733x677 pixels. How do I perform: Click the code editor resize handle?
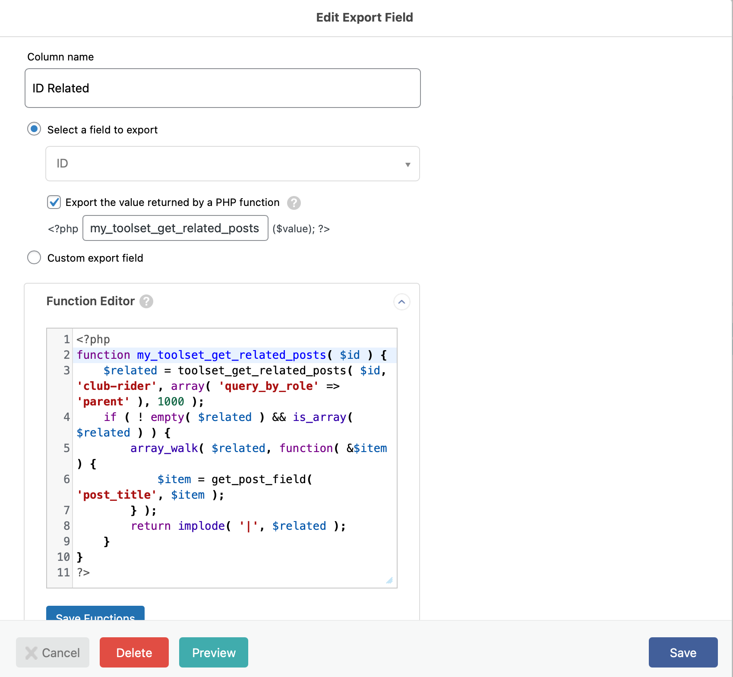(389, 580)
